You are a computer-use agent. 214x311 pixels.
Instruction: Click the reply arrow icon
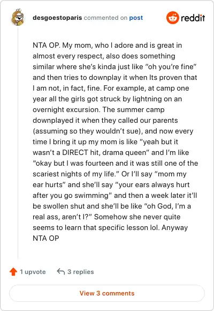point(61,271)
